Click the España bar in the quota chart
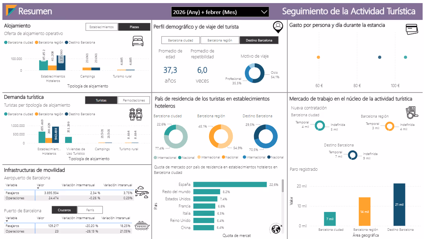424x239 pixels. 230,184
